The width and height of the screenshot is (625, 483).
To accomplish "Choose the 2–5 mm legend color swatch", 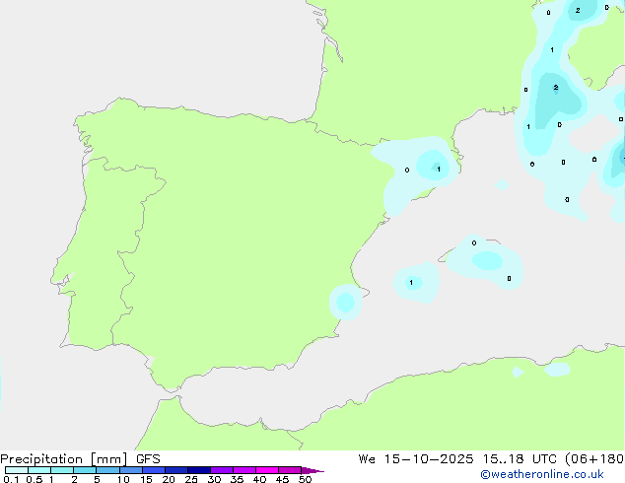I will (85, 470).
